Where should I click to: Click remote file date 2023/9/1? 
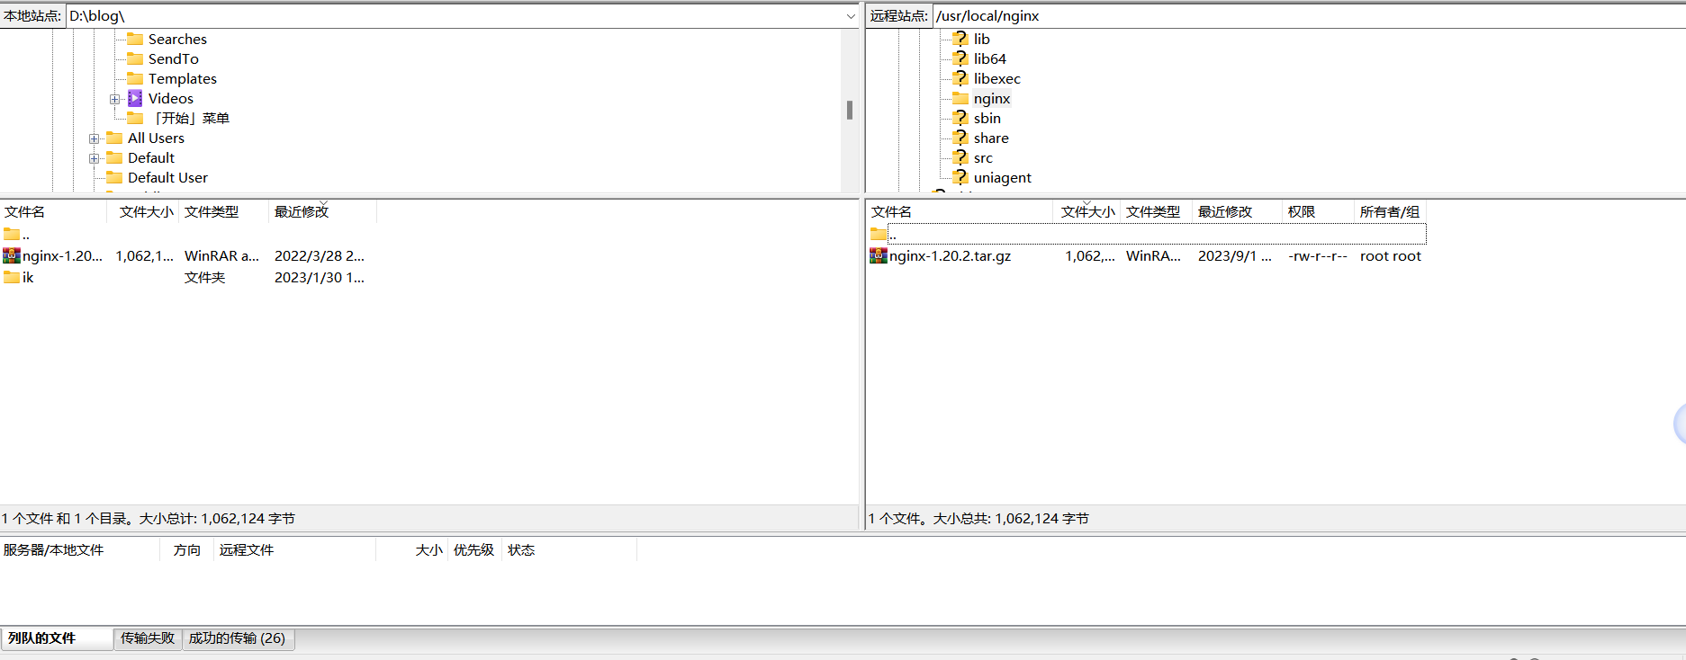point(1235,256)
